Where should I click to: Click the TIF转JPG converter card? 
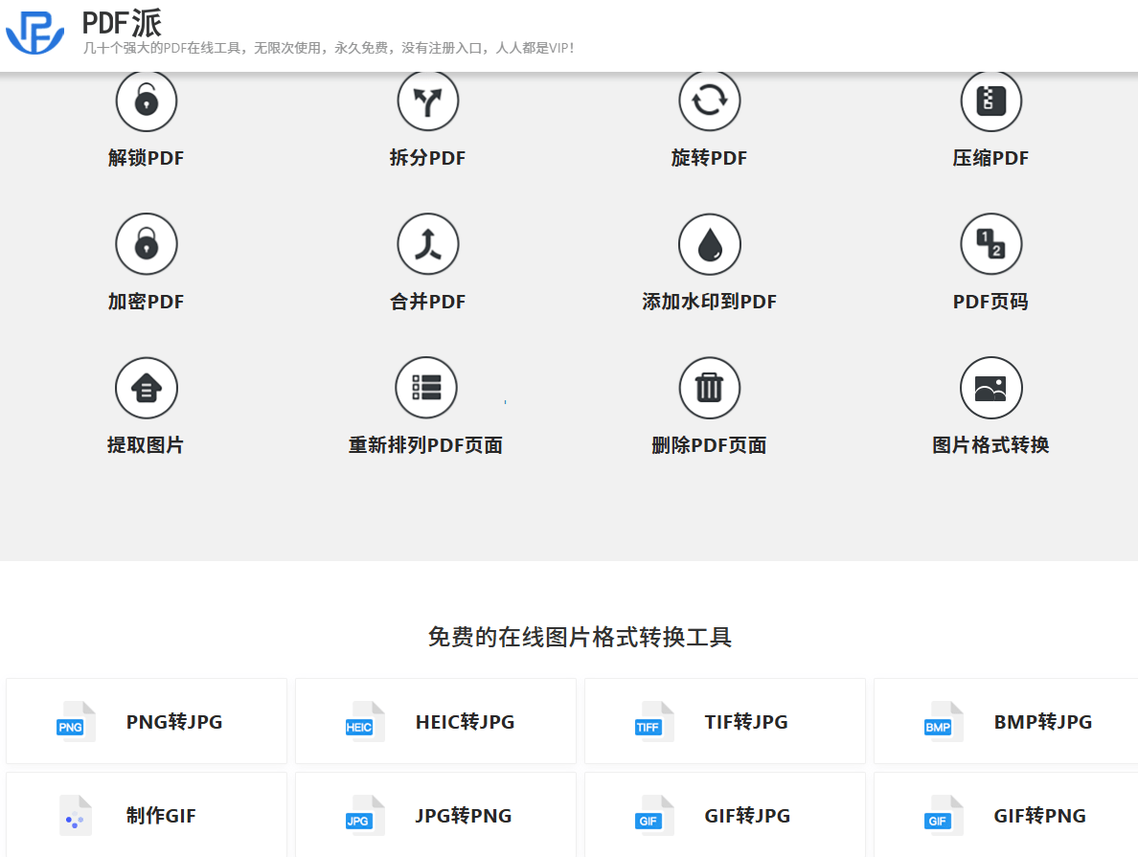[x=724, y=721]
